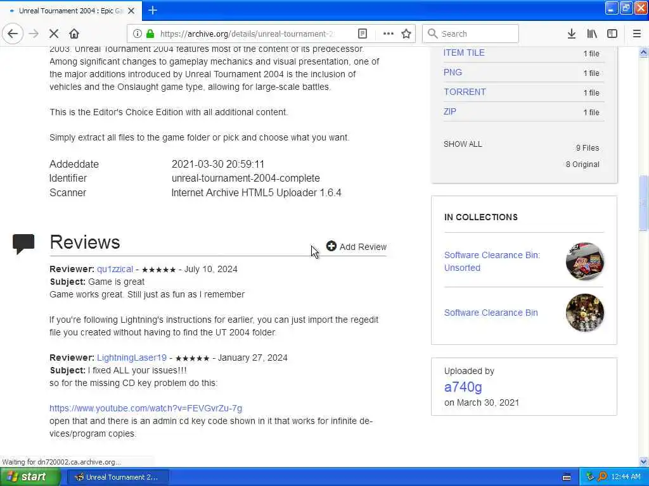
Task: Click the Internet Archive HTML5 Uploader 1.6.4 text
Action: tap(256, 192)
